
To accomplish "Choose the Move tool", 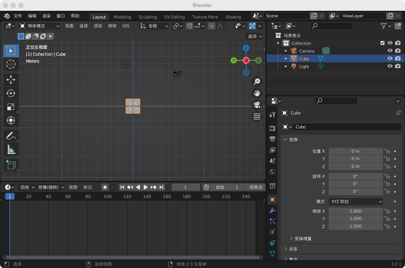I will pos(11,80).
